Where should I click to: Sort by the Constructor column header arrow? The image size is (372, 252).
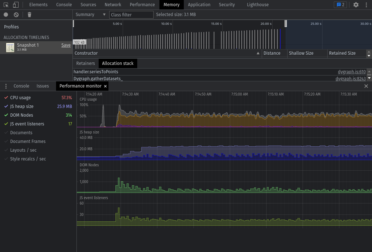point(258,53)
